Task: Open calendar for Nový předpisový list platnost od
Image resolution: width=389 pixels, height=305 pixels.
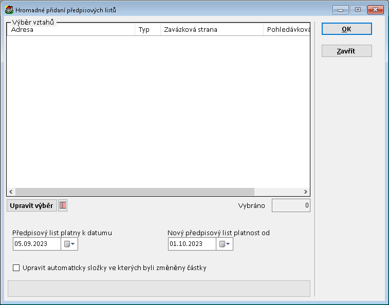Action: (225, 244)
